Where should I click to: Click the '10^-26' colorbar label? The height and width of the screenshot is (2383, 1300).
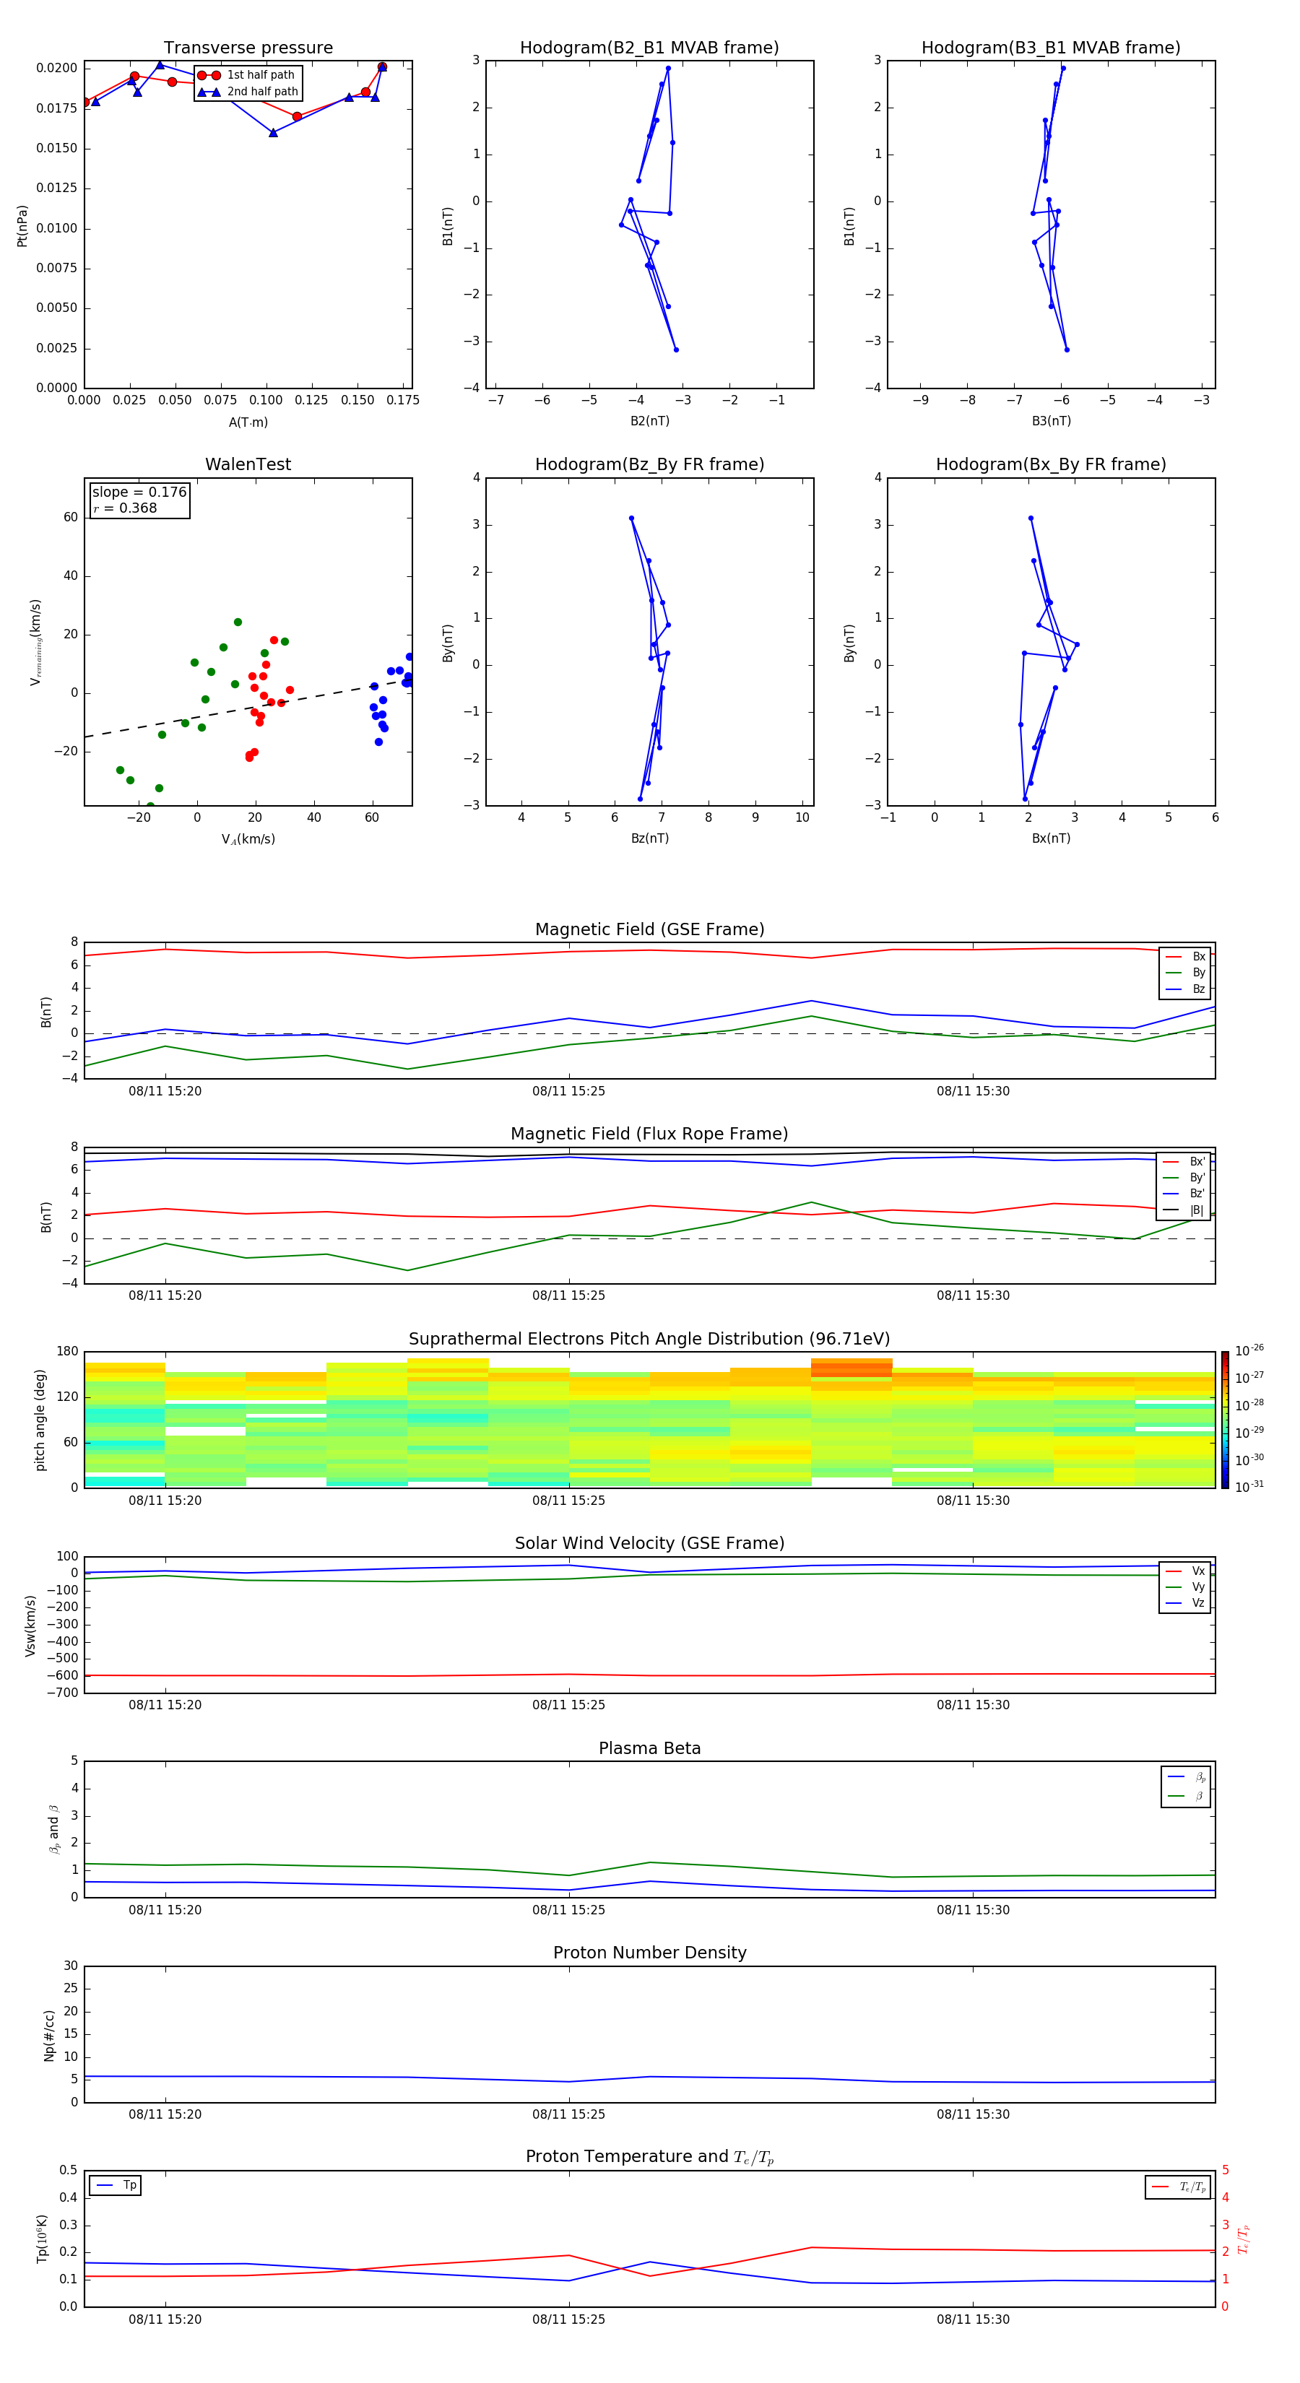(x=1249, y=1350)
